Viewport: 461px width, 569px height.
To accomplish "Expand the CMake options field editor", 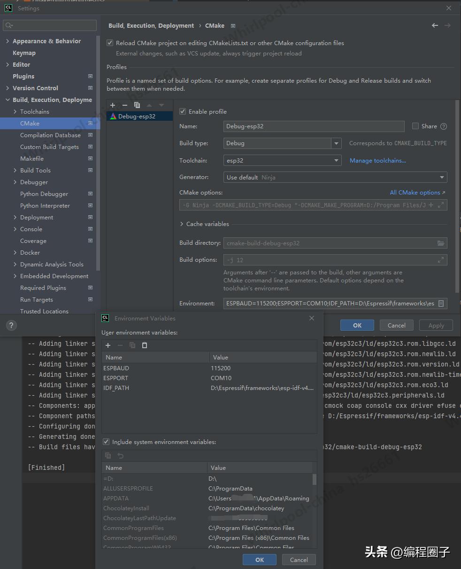I will point(440,204).
